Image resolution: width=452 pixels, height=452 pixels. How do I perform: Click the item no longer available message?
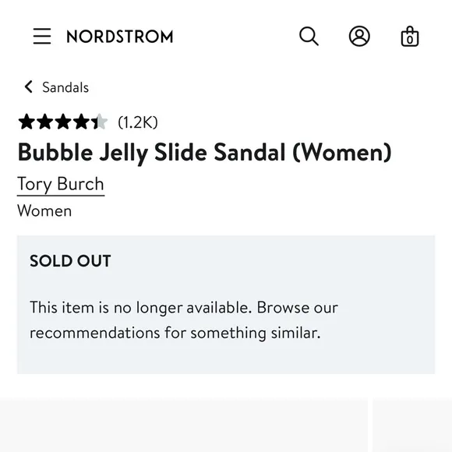pyautogui.click(x=184, y=320)
